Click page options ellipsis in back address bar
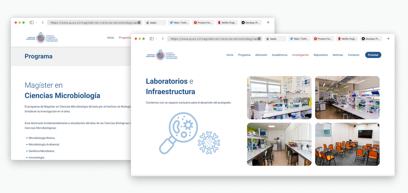408x193 pixels. 139,23
